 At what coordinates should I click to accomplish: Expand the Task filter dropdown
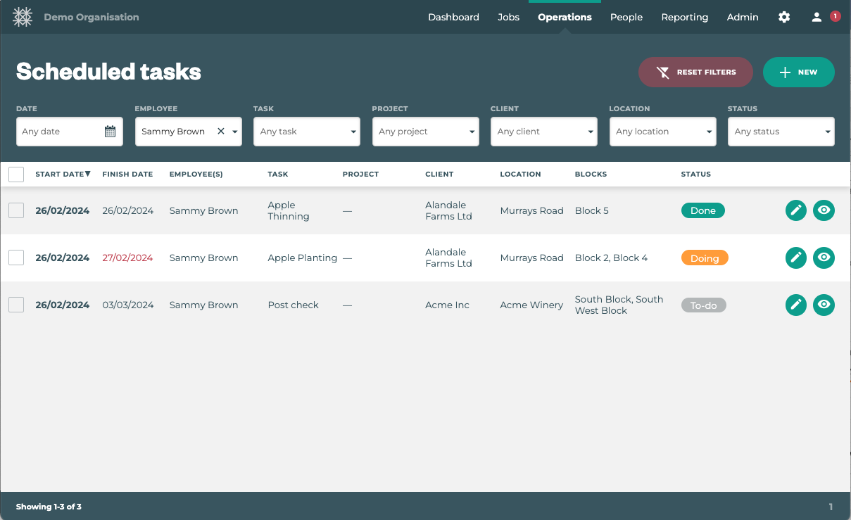(x=306, y=132)
